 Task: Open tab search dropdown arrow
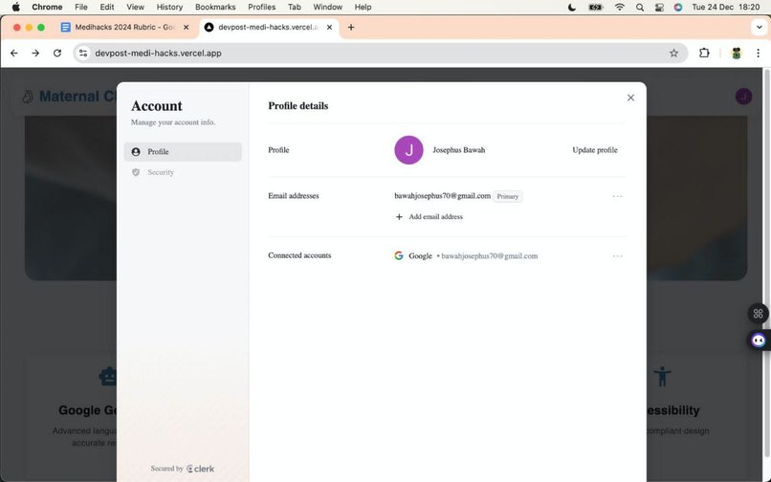click(x=759, y=28)
